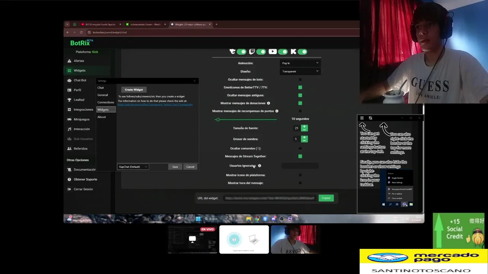Open Perfil page in sidebar
The height and width of the screenshot is (274, 488).
(77, 90)
